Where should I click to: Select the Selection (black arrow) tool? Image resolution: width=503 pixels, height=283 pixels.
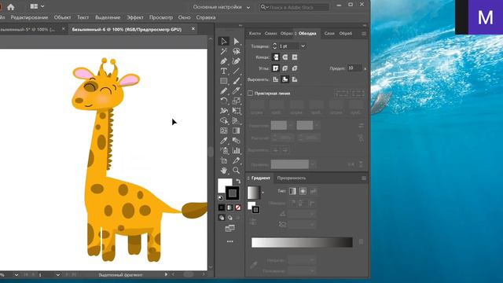(223, 41)
